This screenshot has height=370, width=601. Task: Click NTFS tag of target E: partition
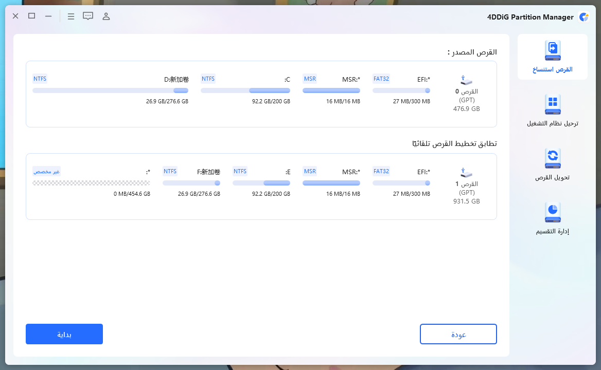240,172
